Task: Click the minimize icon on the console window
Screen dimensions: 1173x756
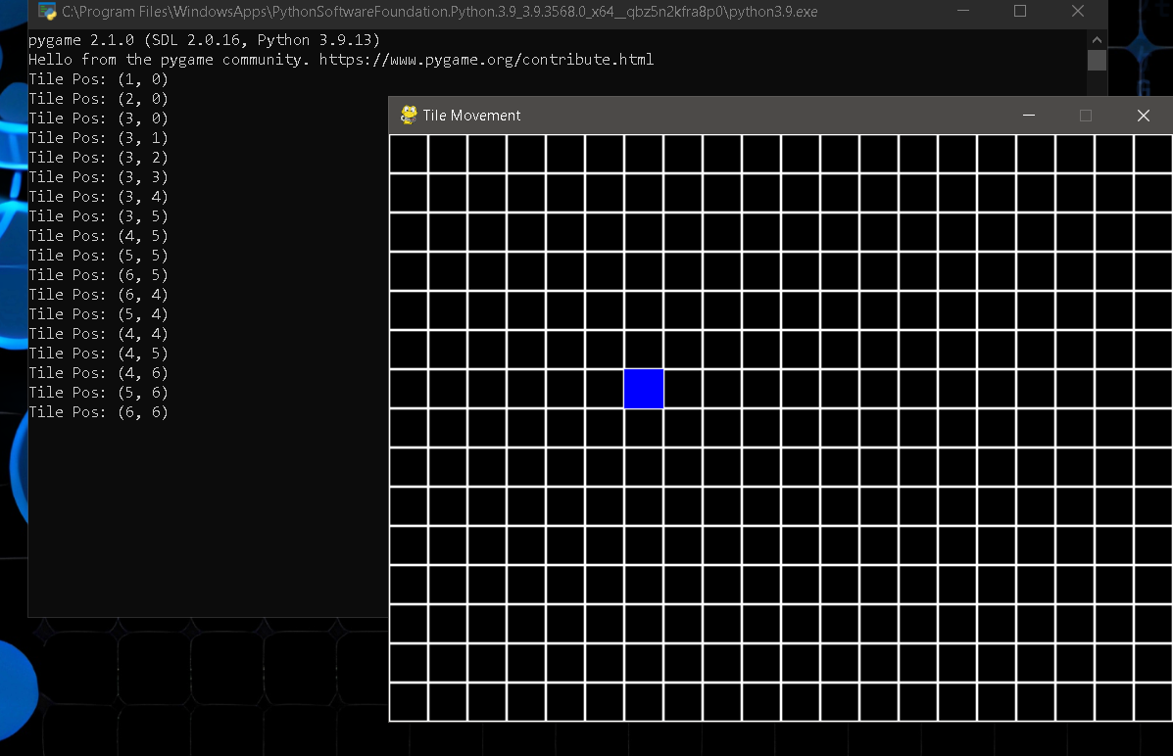Action: (x=962, y=12)
